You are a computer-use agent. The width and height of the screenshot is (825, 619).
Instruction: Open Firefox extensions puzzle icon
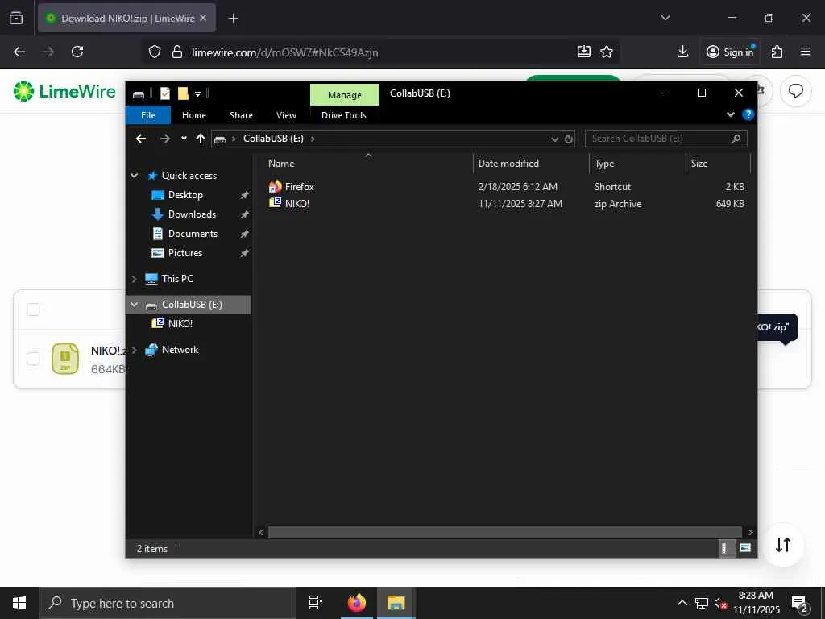click(777, 52)
